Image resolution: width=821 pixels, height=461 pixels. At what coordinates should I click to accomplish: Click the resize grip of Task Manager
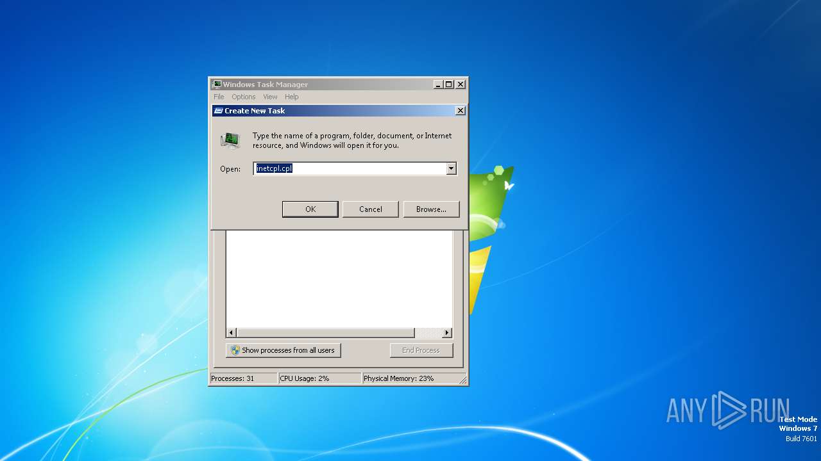(462, 380)
